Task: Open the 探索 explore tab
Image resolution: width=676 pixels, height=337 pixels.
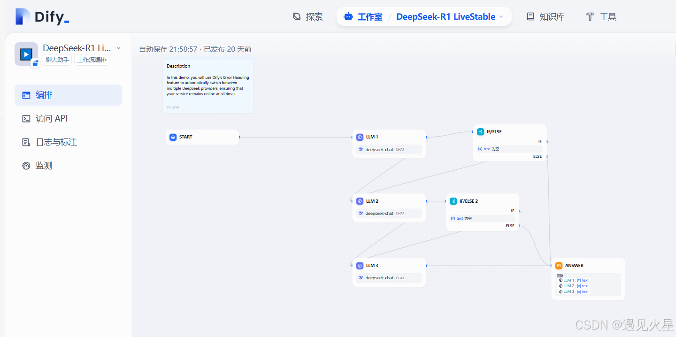Action: (308, 17)
